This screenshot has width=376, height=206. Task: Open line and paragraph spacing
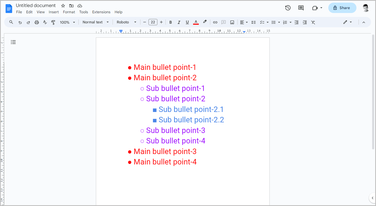pyautogui.click(x=254, y=22)
